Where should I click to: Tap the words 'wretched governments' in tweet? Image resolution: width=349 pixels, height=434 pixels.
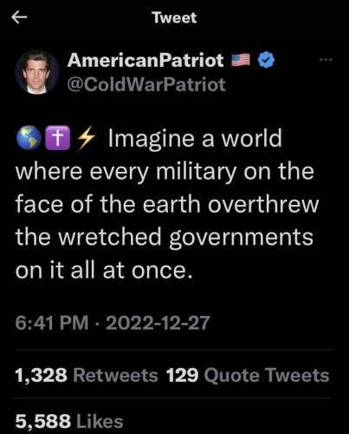[185, 238]
